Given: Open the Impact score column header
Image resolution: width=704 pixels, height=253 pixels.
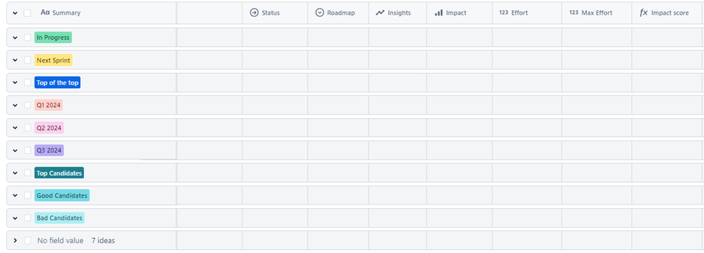Looking at the screenshot, I should pos(667,13).
